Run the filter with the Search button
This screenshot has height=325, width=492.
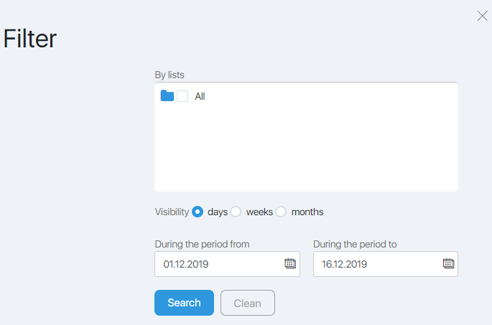[x=184, y=303]
